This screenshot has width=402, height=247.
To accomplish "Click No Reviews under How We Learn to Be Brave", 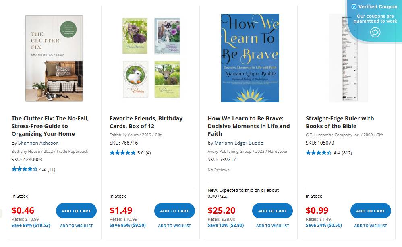I will click(218, 170).
